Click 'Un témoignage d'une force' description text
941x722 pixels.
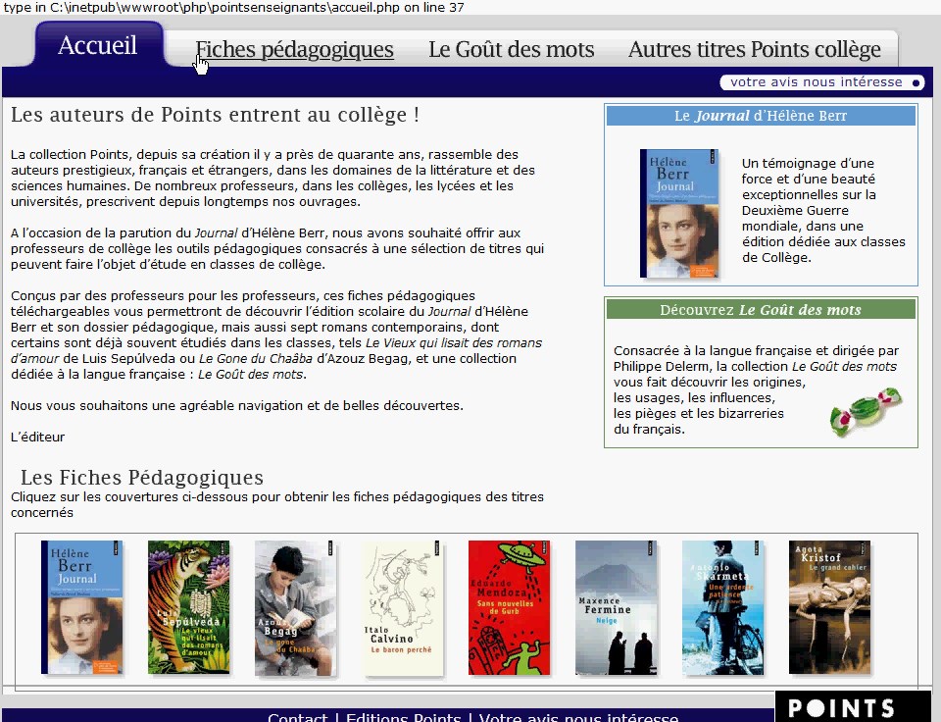click(x=823, y=210)
